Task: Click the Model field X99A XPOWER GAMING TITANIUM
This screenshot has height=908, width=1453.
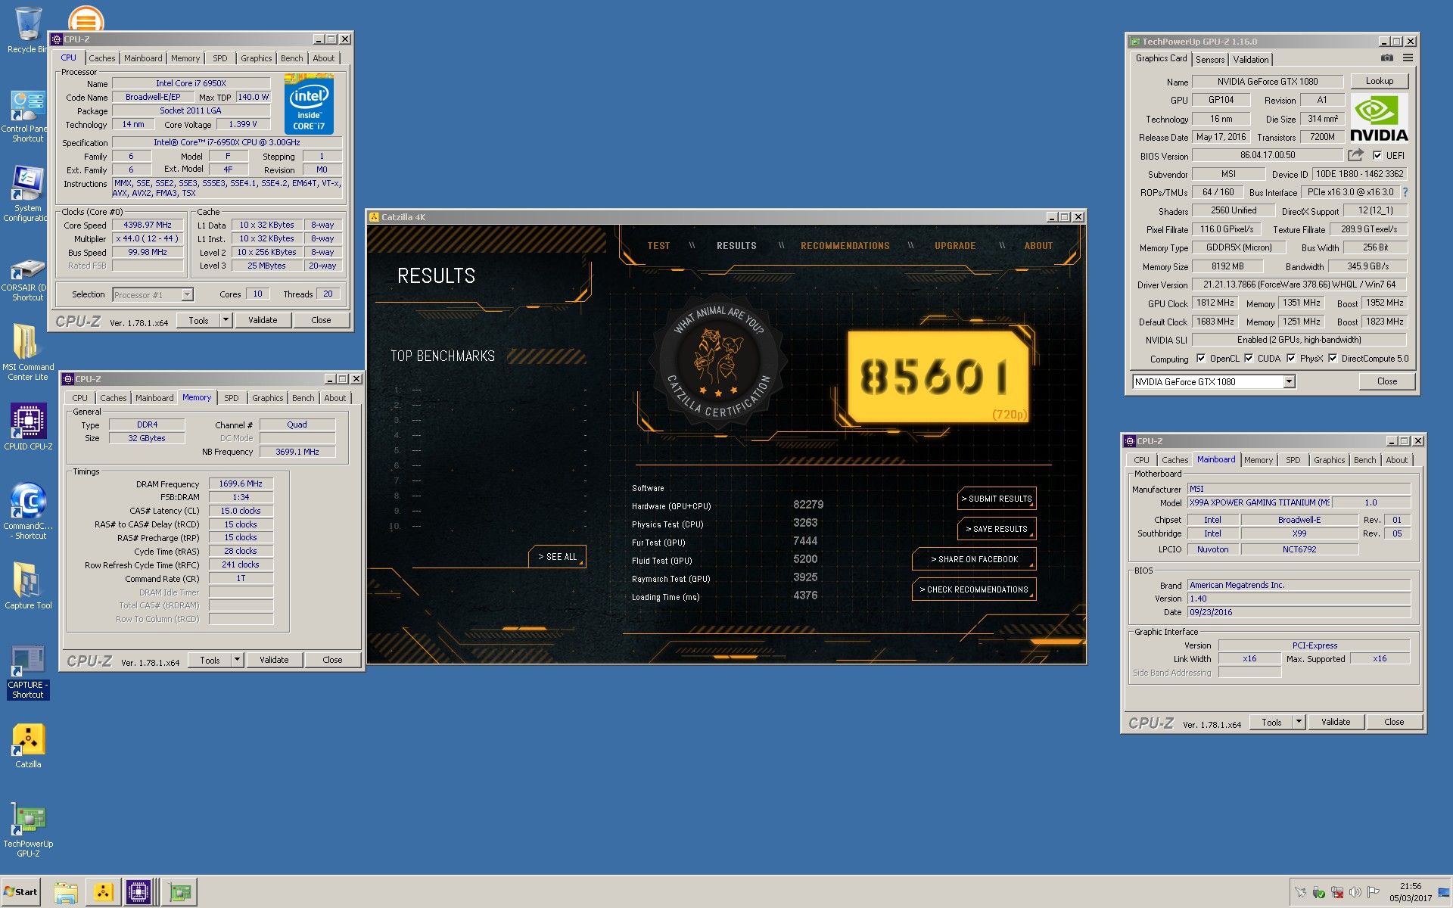Action: (x=1259, y=502)
